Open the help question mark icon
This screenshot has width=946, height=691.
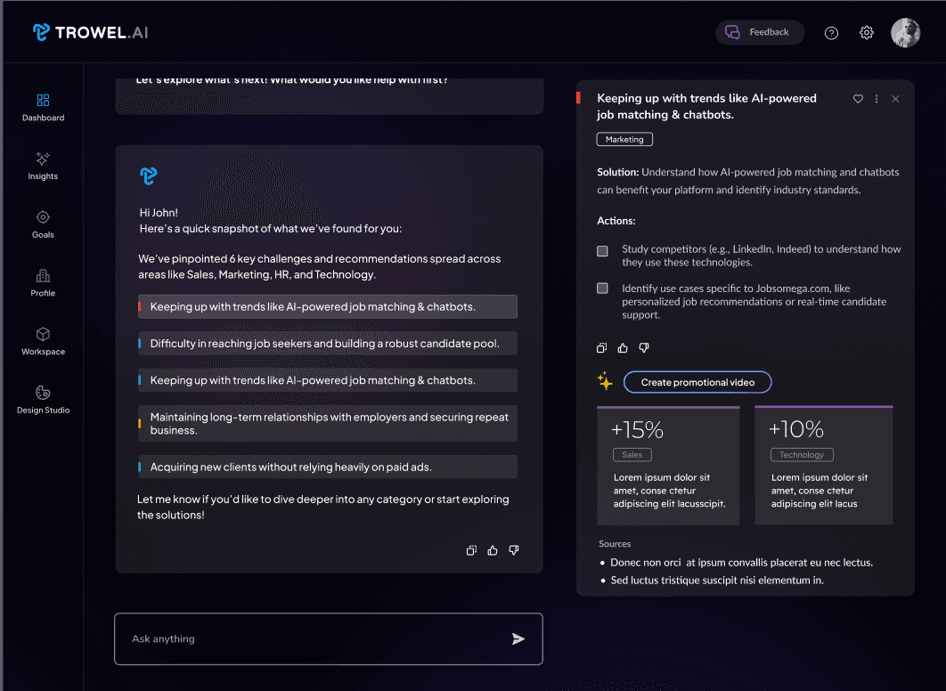831,33
